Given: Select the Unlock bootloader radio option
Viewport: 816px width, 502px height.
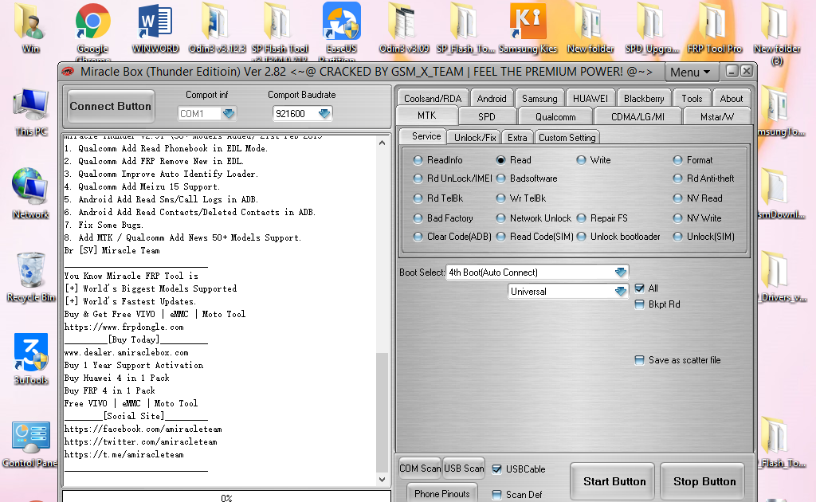Looking at the screenshot, I should coord(581,237).
